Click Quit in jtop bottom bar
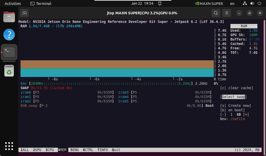 coord(116,150)
